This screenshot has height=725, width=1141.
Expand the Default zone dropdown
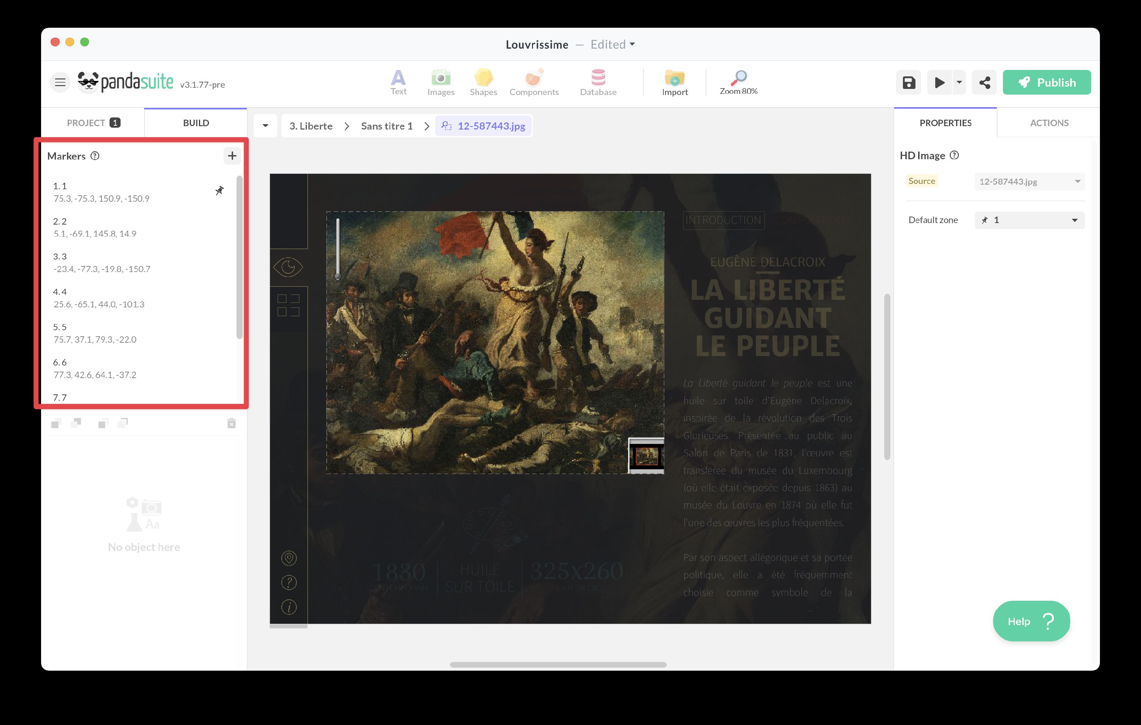(x=1029, y=220)
